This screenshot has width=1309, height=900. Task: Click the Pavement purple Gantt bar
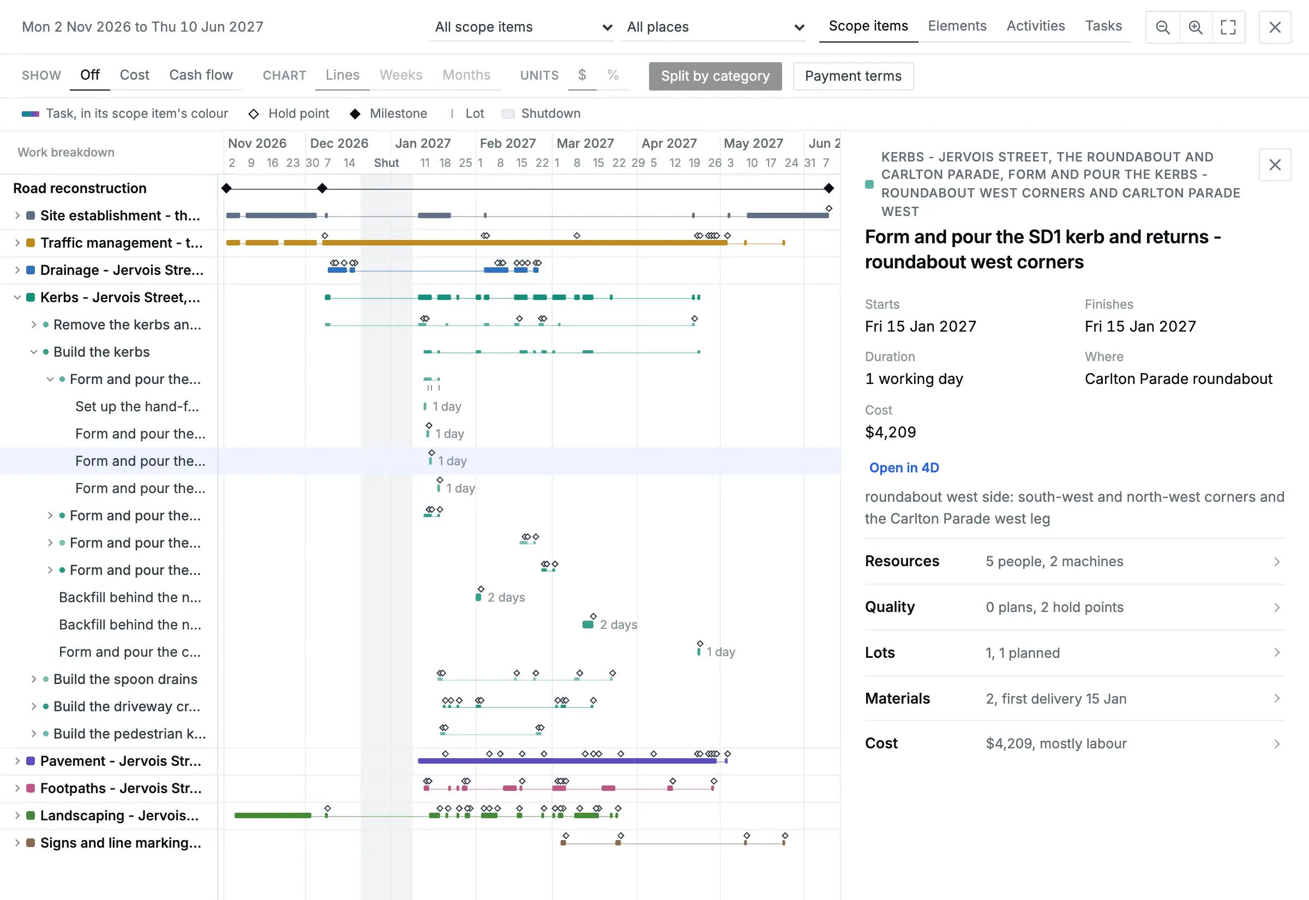567,761
